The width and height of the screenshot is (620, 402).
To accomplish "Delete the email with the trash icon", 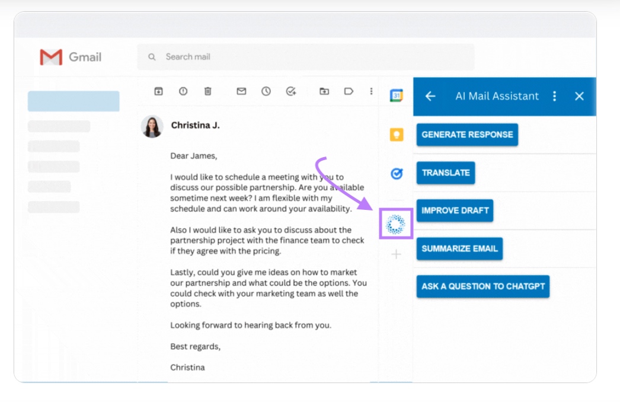I will (207, 91).
